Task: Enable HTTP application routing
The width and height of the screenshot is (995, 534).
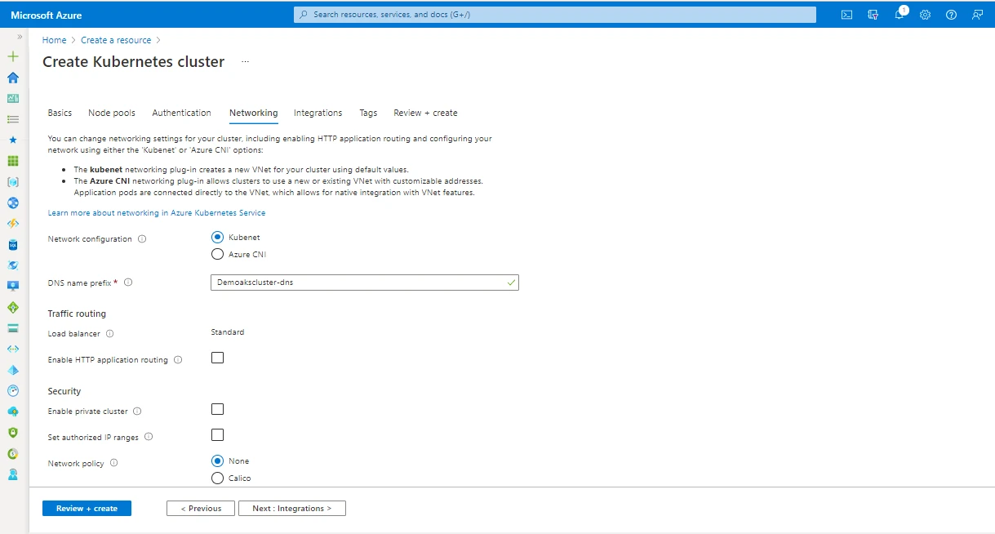Action: click(x=217, y=357)
